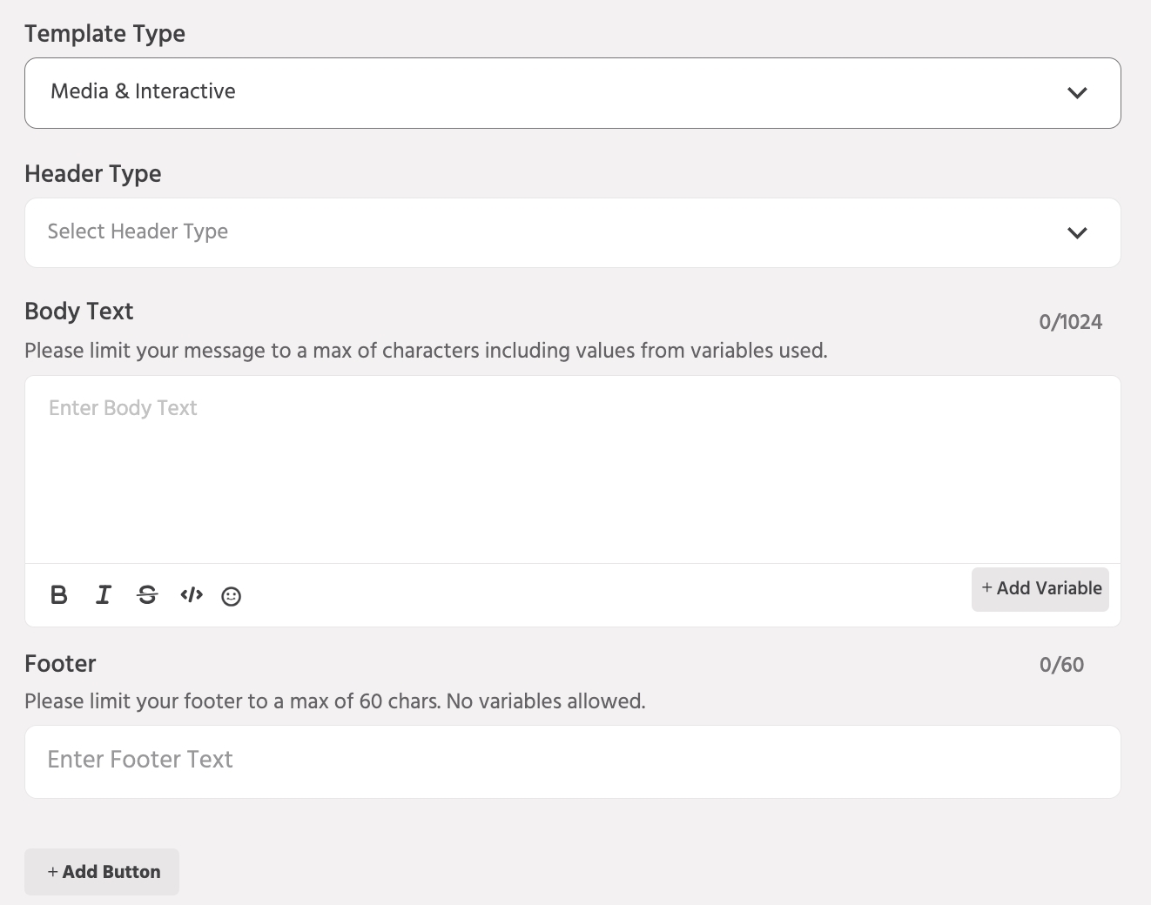Insert code formatting using the code icon
The image size is (1151, 905).
[191, 595]
